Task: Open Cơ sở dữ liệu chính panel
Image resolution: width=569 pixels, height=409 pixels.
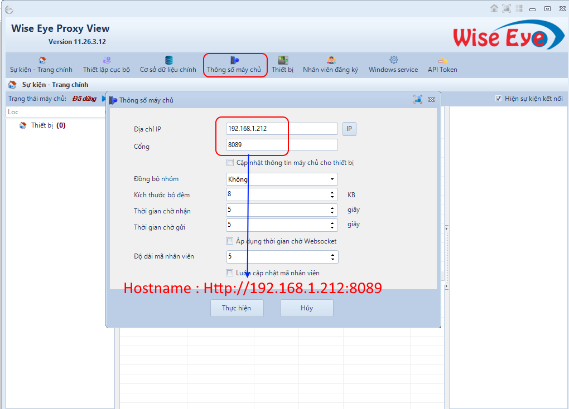Action: [x=168, y=64]
